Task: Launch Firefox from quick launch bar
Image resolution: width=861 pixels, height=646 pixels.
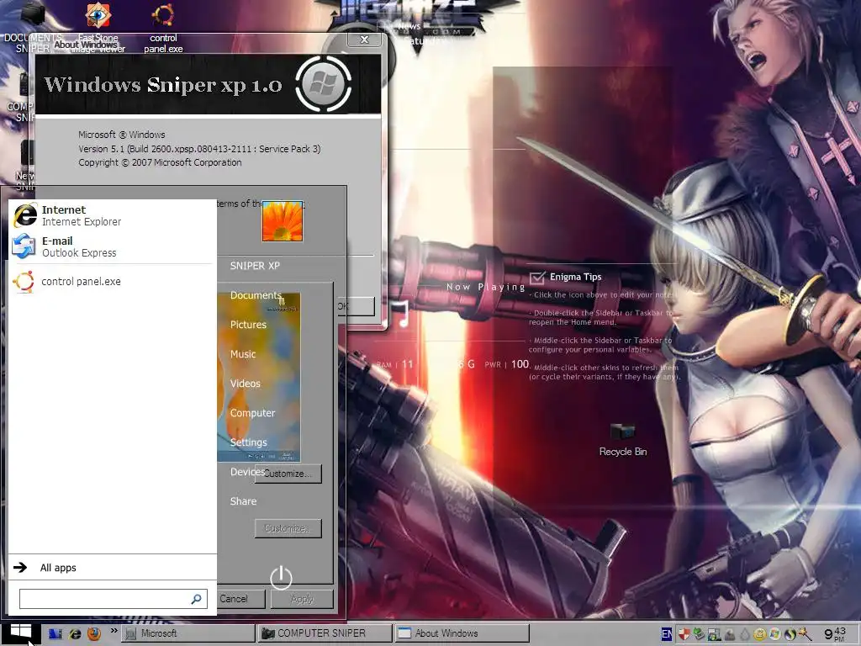Action: (94, 633)
